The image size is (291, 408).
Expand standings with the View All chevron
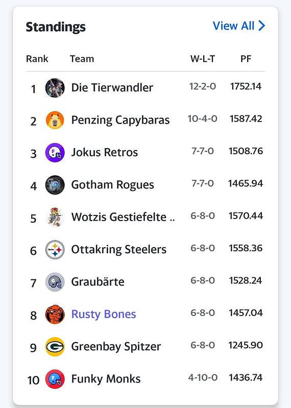point(261,26)
